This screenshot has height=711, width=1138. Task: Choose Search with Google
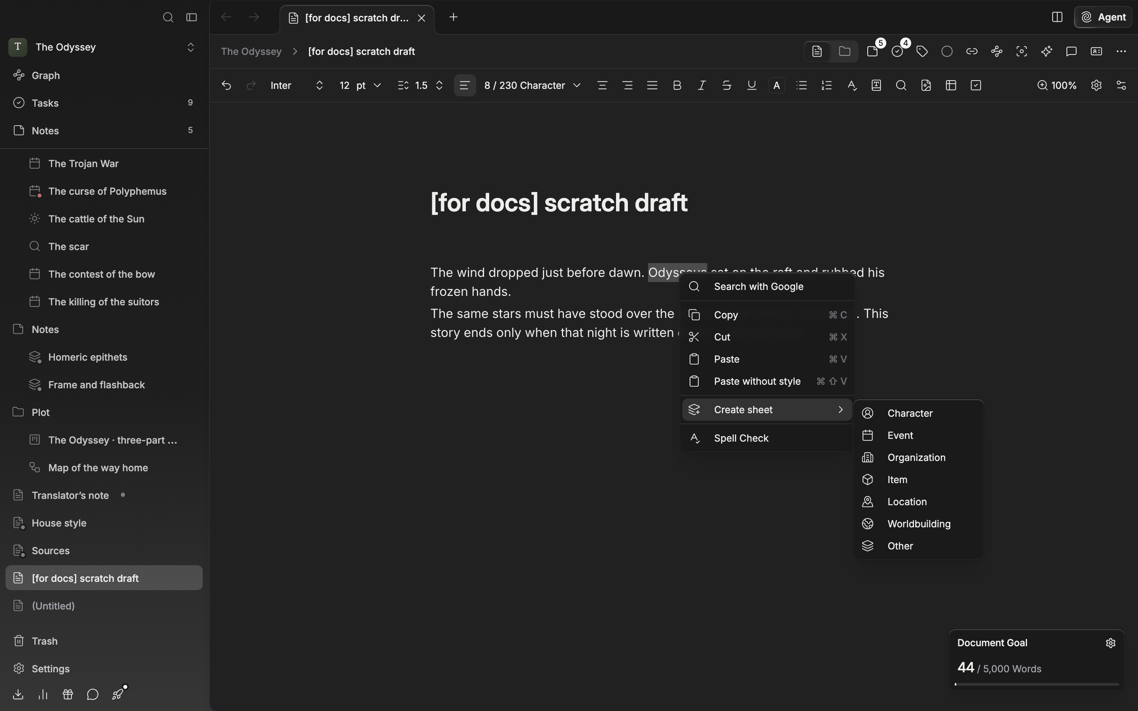pyautogui.click(x=767, y=287)
